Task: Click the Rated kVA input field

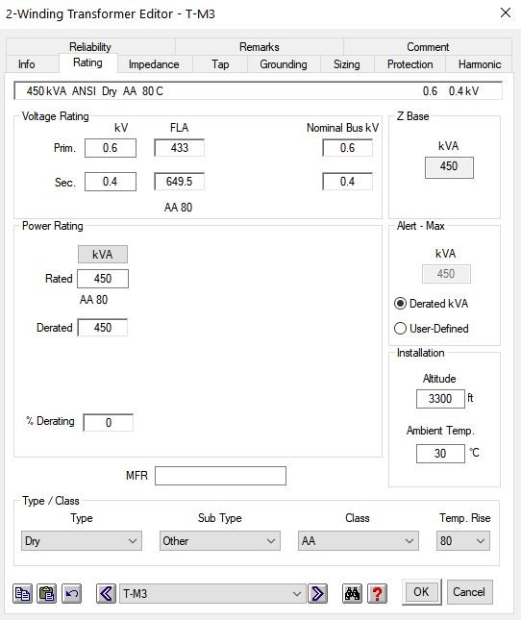Action: [x=103, y=279]
